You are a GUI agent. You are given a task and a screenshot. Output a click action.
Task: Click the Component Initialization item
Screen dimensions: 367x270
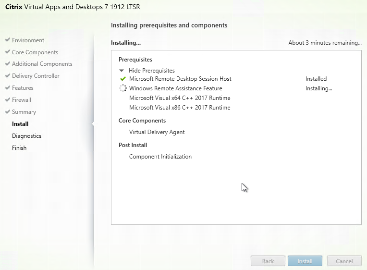(160, 157)
